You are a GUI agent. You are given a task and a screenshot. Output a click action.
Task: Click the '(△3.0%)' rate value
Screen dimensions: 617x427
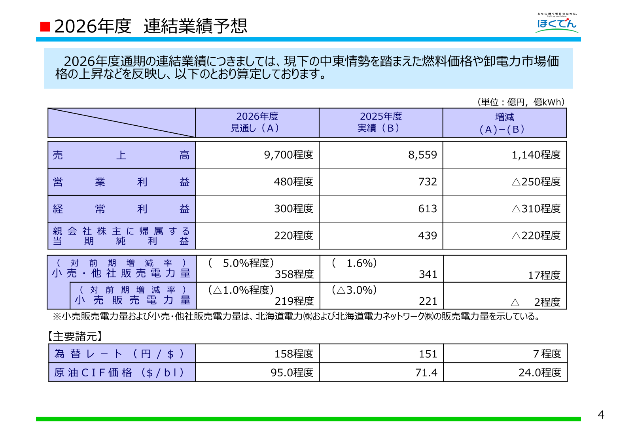click(355, 290)
